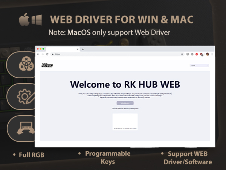Click the first gray extension icon in the toolbar
This screenshot has height=170, width=226.
coord(188,54)
